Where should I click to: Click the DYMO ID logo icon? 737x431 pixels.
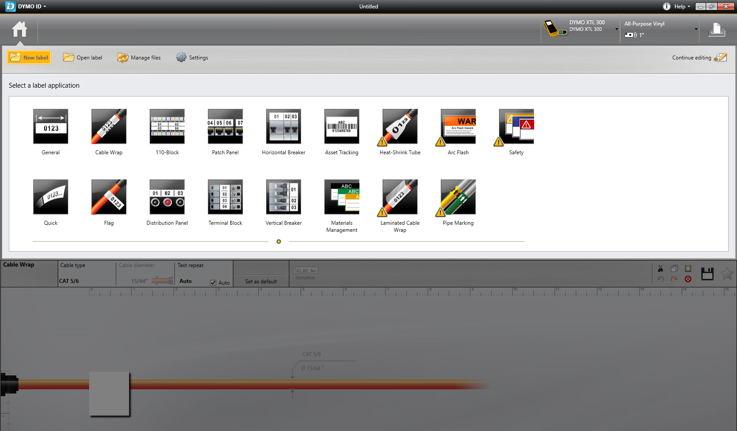coord(10,7)
